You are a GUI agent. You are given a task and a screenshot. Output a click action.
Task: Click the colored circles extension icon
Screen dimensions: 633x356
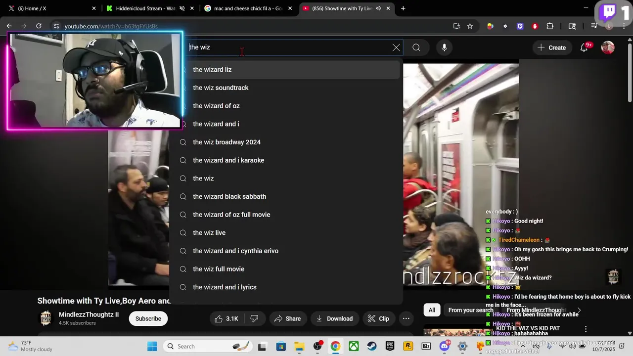pyautogui.click(x=490, y=26)
